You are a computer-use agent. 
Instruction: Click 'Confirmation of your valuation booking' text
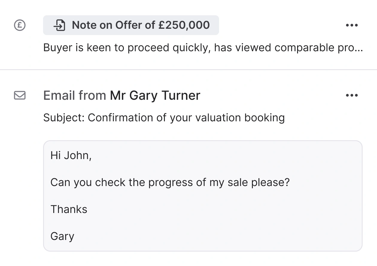[x=186, y=118]
